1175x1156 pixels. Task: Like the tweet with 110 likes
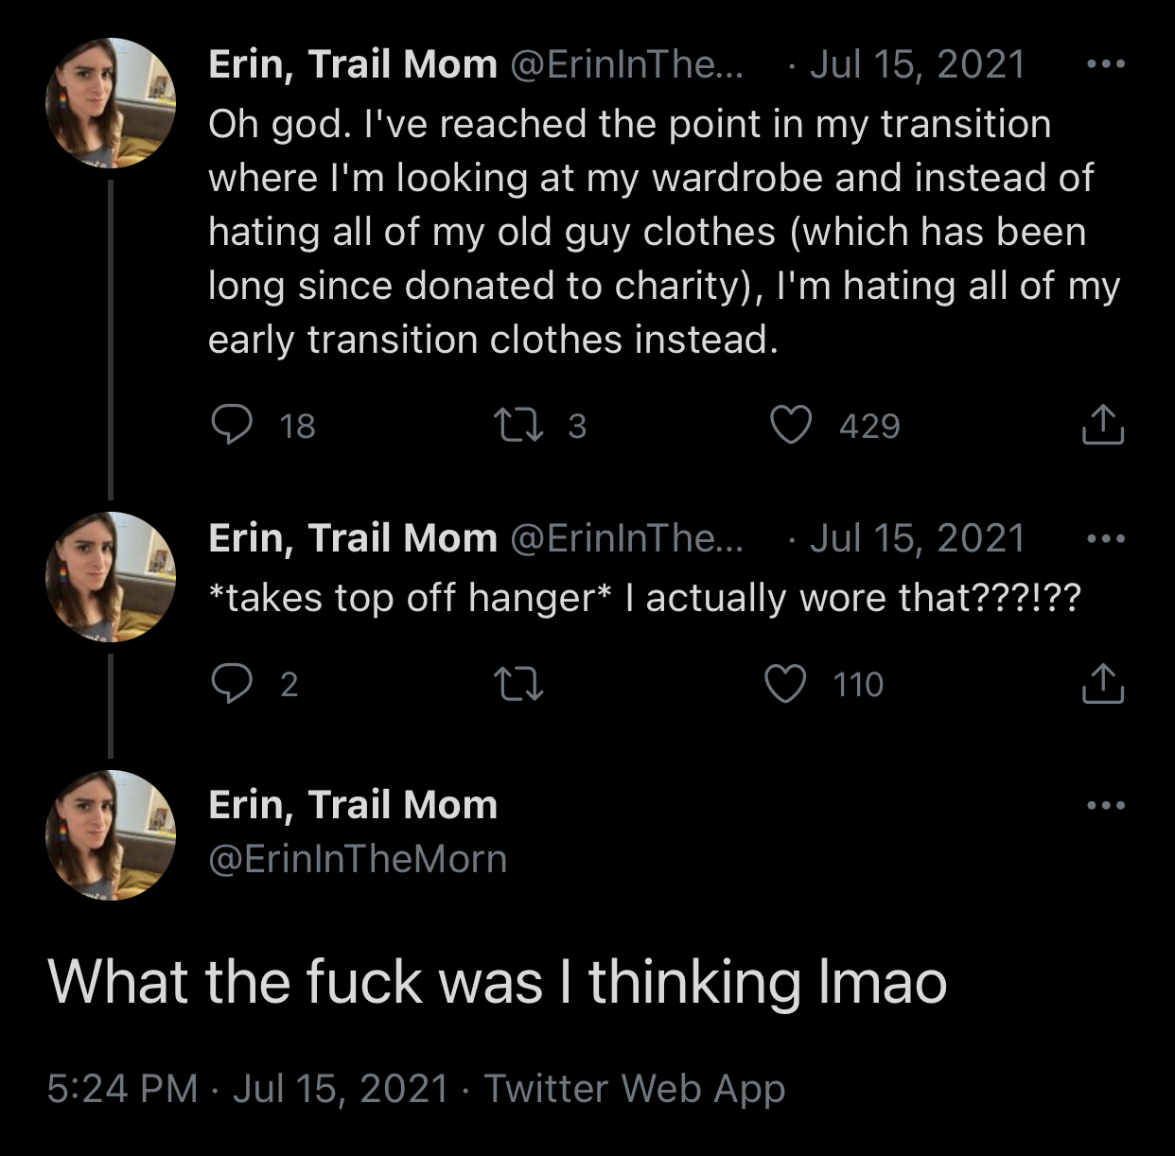[x=785, y=683]
